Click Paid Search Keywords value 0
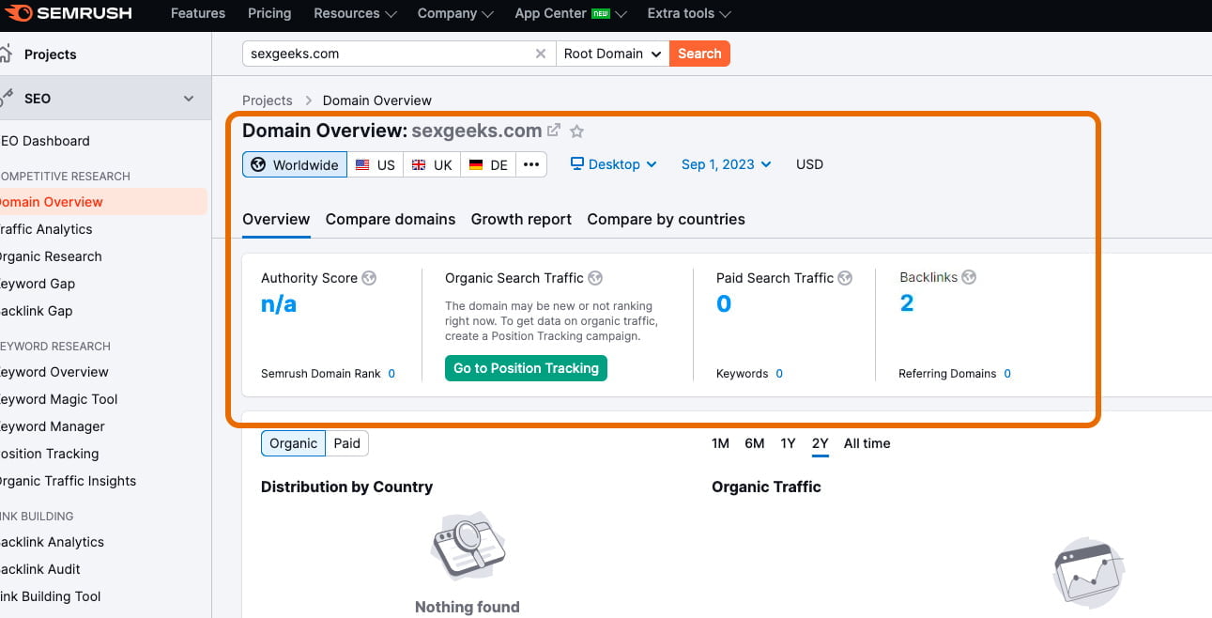 click(x=779, y=374)
